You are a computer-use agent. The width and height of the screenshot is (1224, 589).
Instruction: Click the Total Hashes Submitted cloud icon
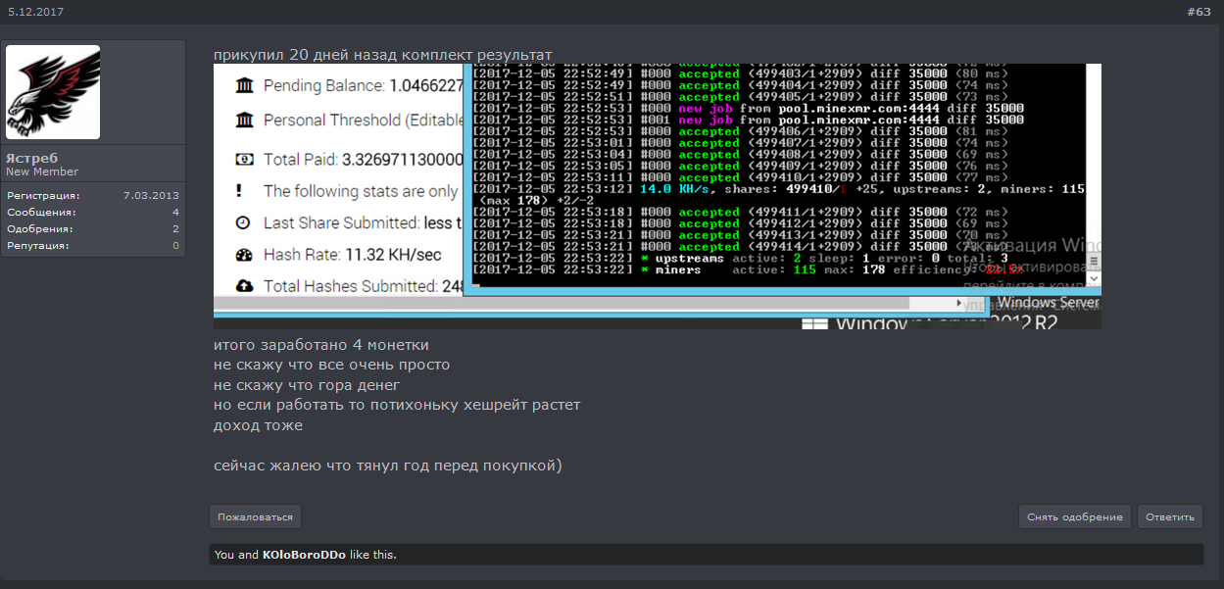click(x=245, y=286)
